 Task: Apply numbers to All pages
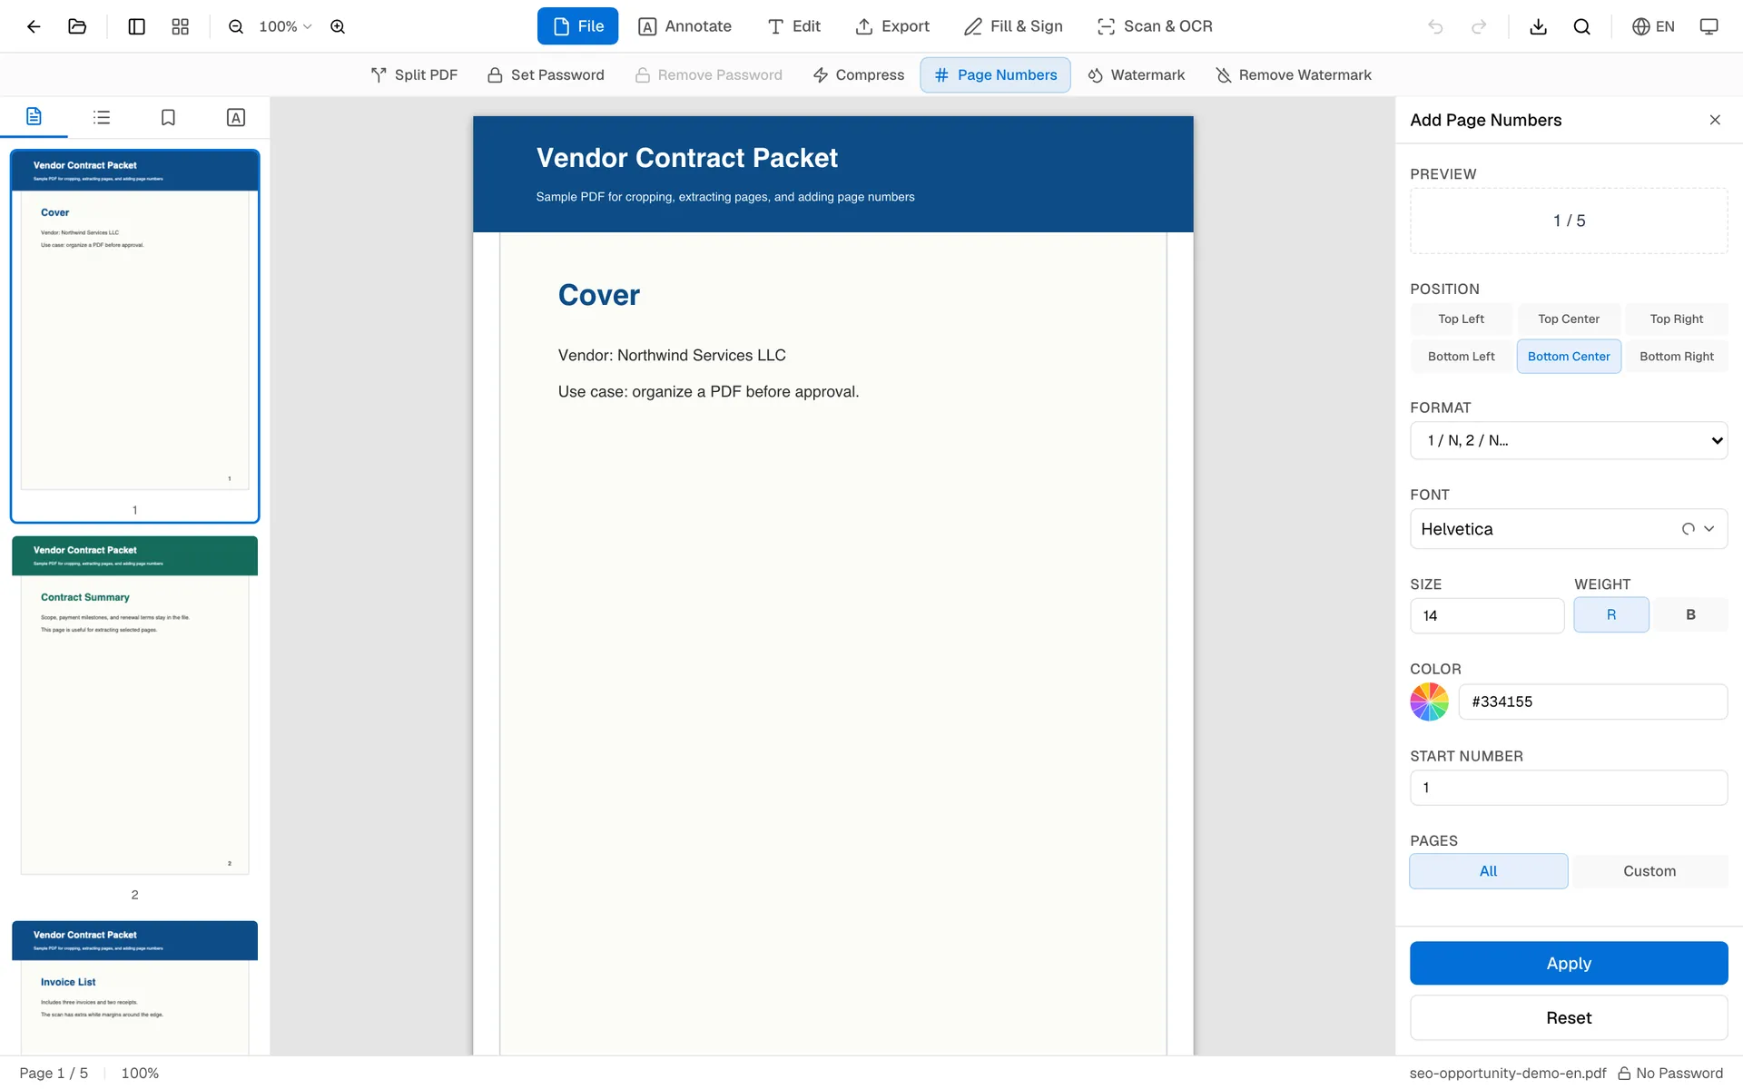click(x=1488, y=871)
